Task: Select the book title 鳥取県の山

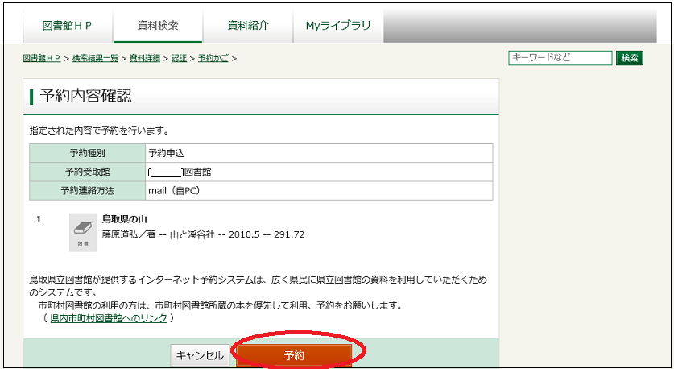Action: [125, 219]
